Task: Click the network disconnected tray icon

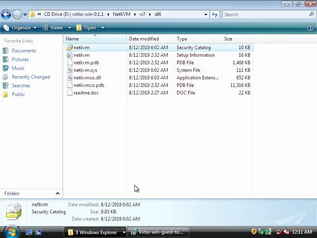Action: pos(279,231)
